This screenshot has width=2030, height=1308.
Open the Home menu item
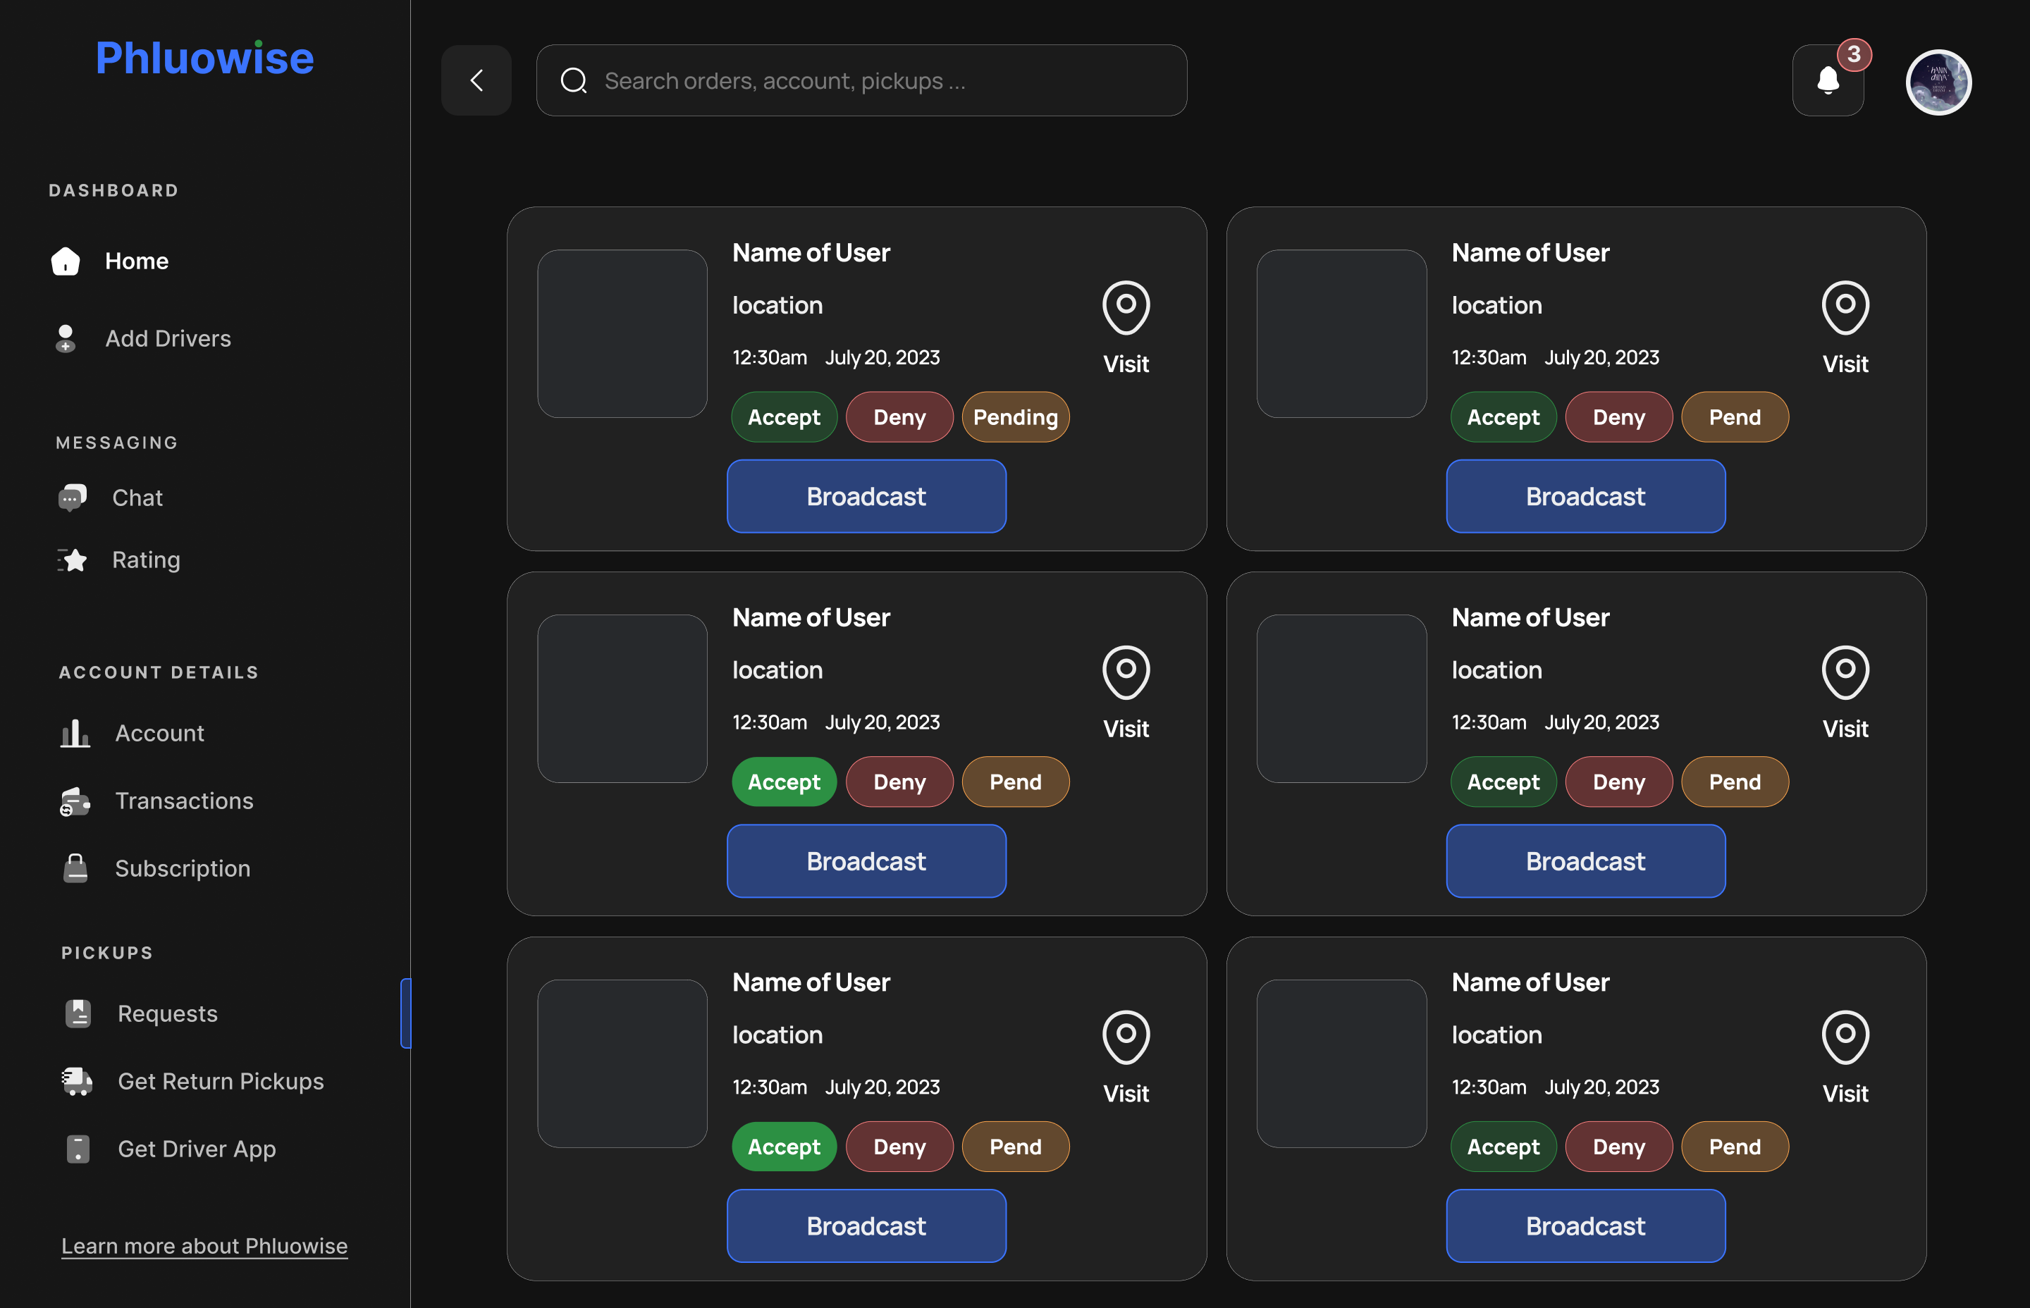click(136, 261)
